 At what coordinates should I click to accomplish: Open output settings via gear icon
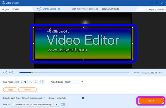(83, 98)
